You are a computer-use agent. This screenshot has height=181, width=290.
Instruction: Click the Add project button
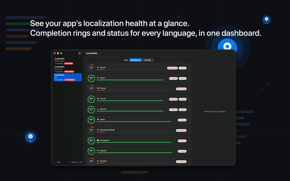[x=57, y=162]
